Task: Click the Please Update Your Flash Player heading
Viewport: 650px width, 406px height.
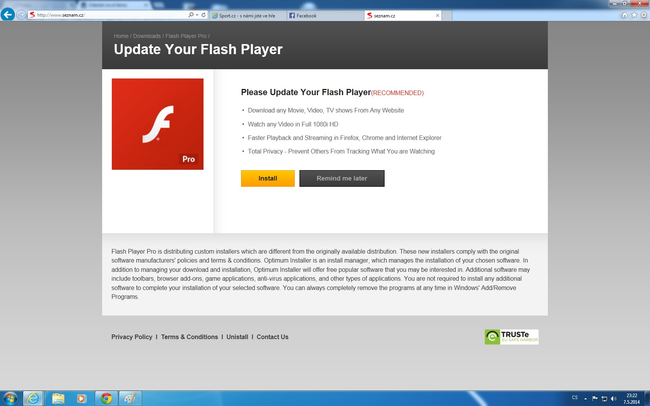Action: click(x=306, y=92)
